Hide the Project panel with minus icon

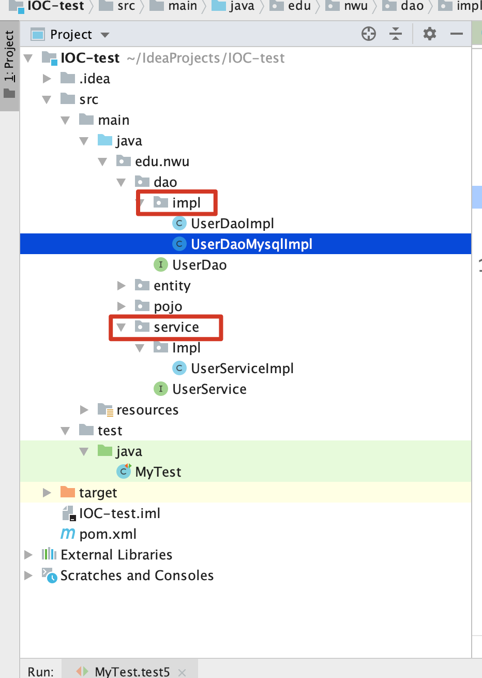coord(457,34)
